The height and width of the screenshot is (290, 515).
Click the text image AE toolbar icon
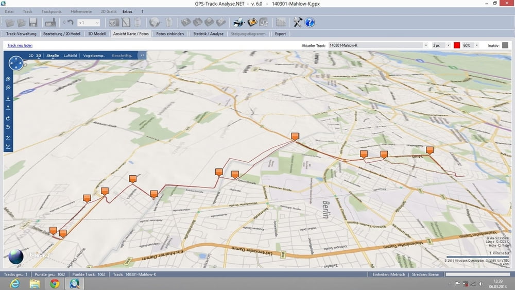point(264,22)
